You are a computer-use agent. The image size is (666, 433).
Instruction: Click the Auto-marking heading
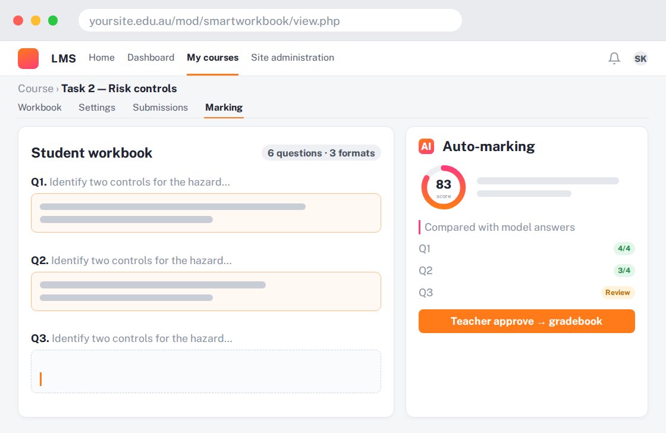488,146
